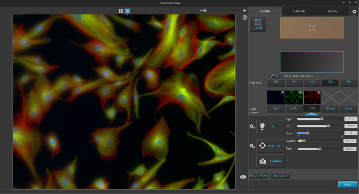Select the single image view icon
Screen dimensions: 359x194
click(127, 11)
